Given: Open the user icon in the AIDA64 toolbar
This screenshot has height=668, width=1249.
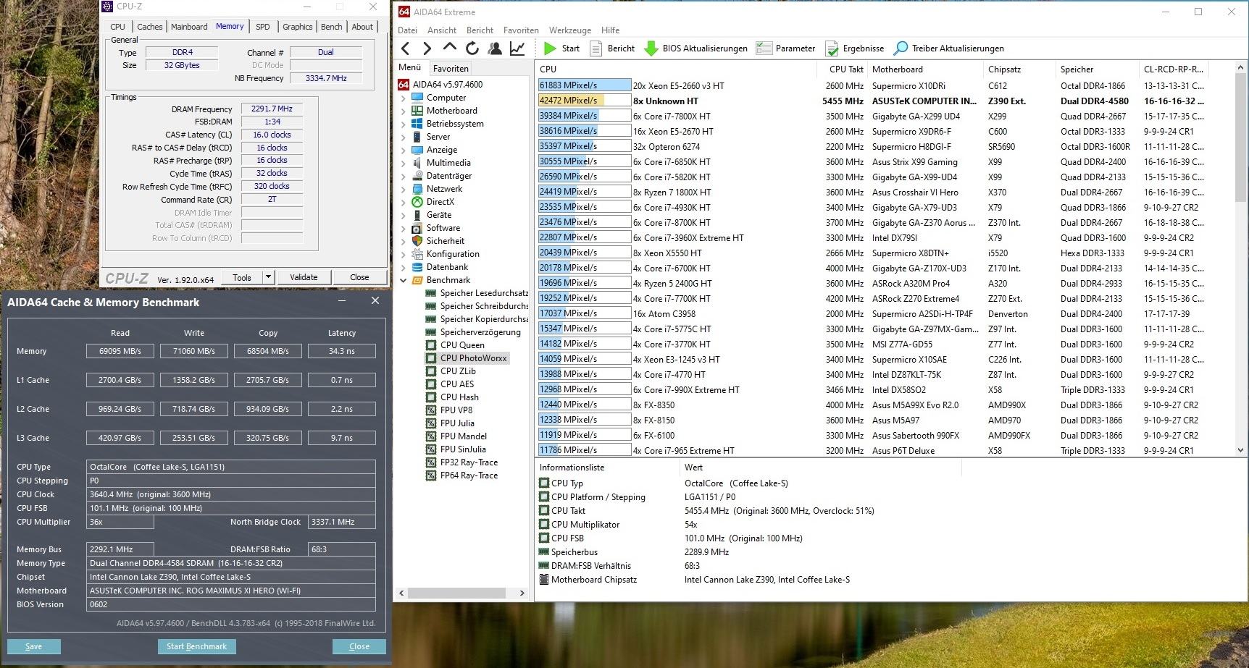Looking at the screenshot, I should tap(495, 48).
